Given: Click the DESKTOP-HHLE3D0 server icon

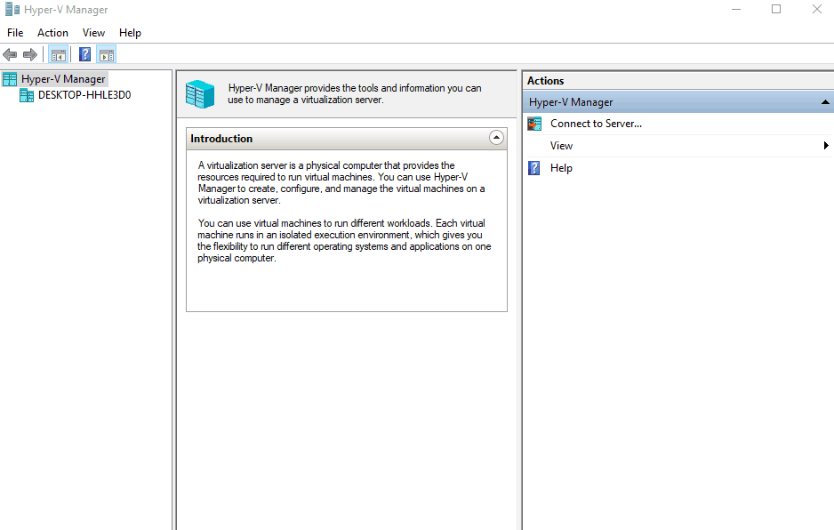Looking at the screenshot, I should point(27,95).
